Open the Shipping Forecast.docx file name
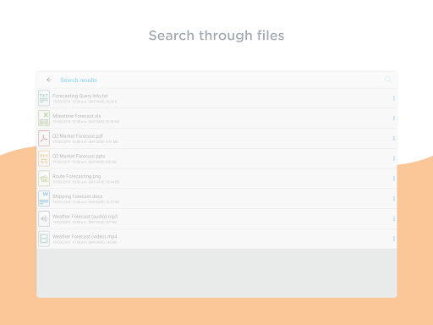The image size is (433, 325). pos(78,196)
